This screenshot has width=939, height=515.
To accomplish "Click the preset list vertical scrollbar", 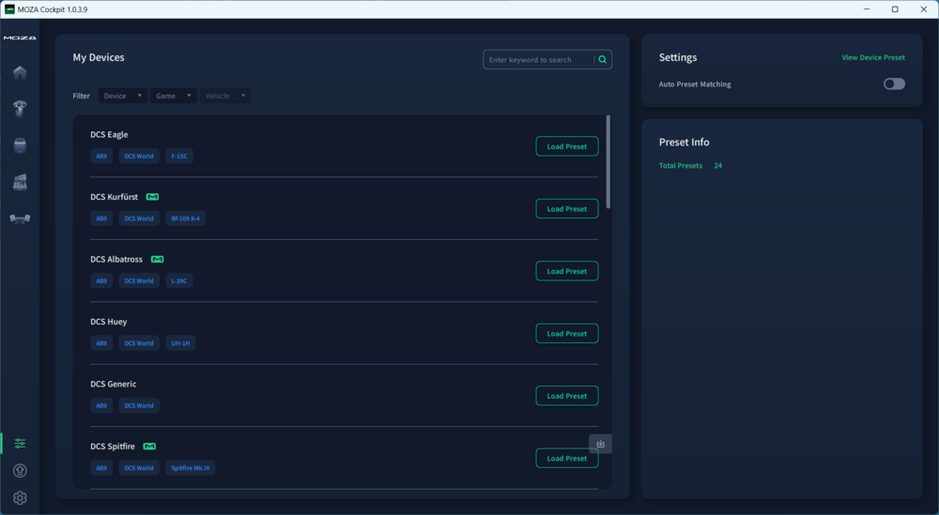I will [608, 162].
